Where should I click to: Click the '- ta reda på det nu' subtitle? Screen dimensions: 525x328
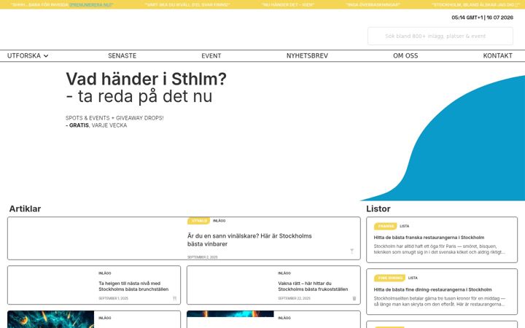pyautogui.click(x=139, y=96)
